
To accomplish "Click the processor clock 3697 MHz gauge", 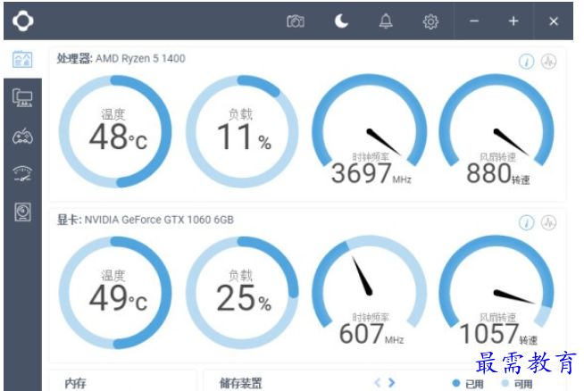I will point(370,130).
